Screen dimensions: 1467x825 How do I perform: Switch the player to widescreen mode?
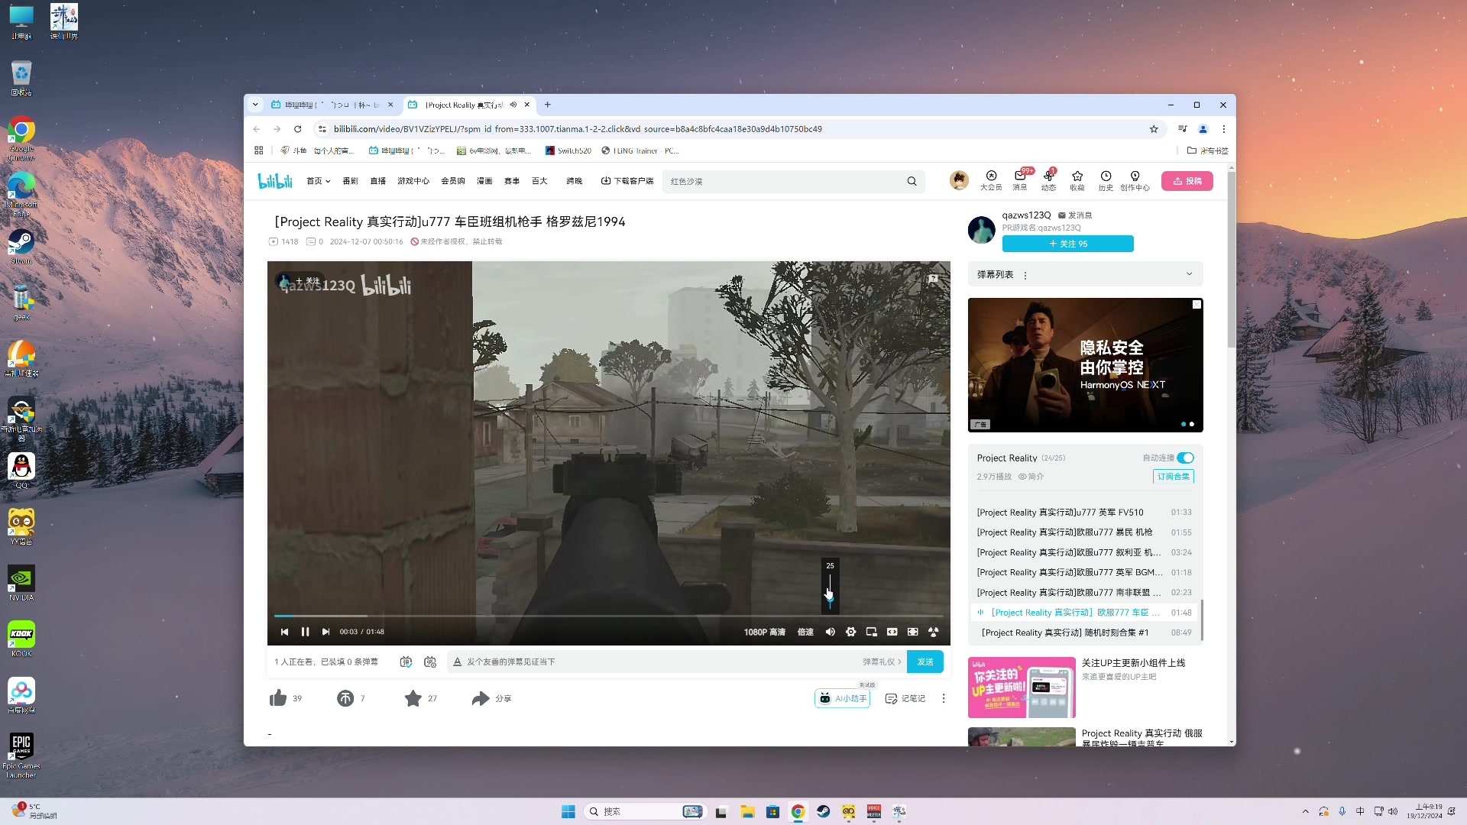coord(892,632)
